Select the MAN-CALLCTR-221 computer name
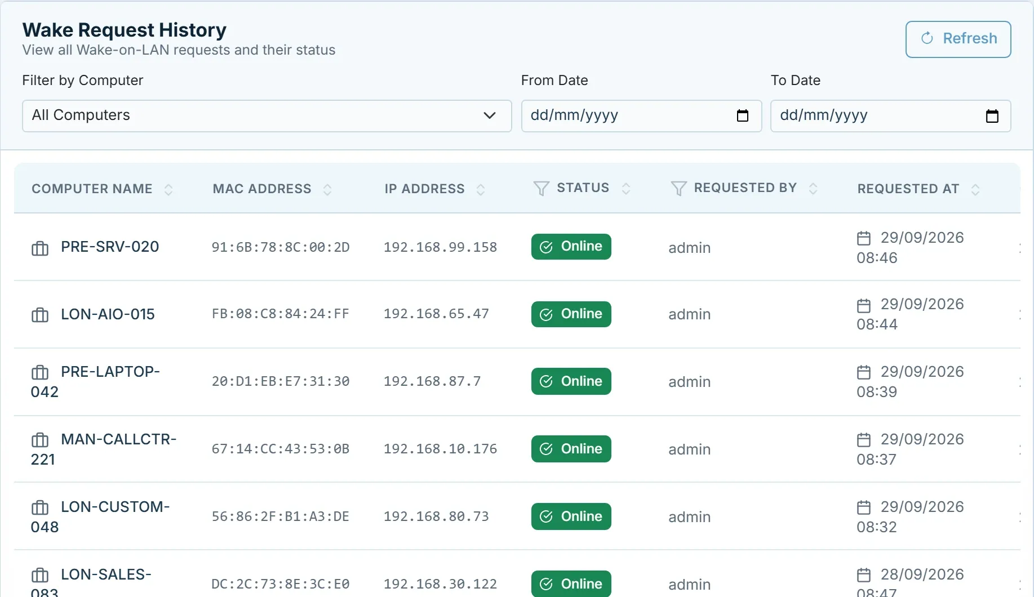1034x597 pixels. click(x=104, y=449)
